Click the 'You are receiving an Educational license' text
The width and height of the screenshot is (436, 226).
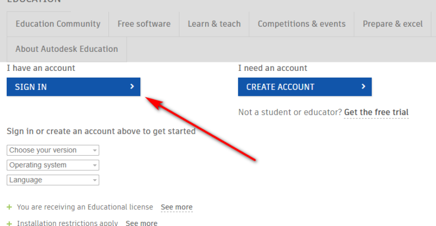(85, 207)
